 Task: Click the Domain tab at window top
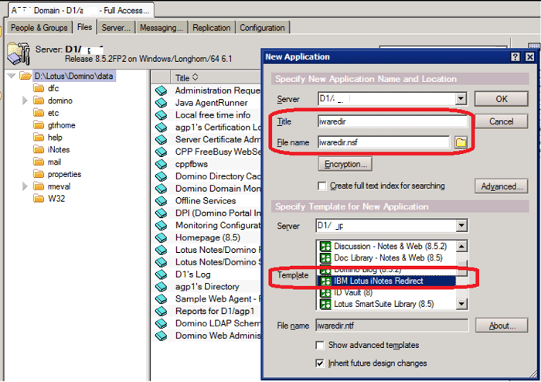80,10
